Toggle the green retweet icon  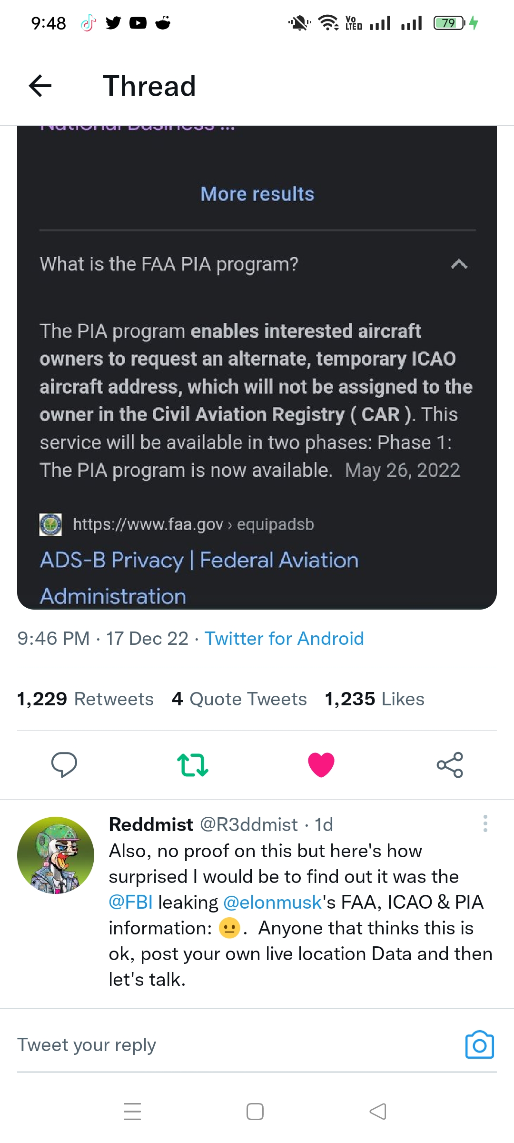click(193, 765)
